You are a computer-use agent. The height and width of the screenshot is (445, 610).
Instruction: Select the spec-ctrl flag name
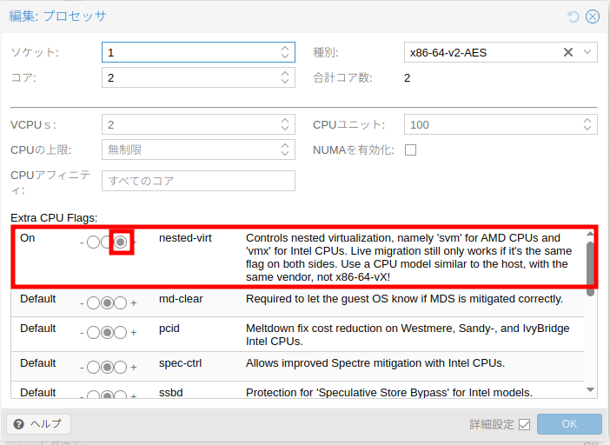(180, 363)
